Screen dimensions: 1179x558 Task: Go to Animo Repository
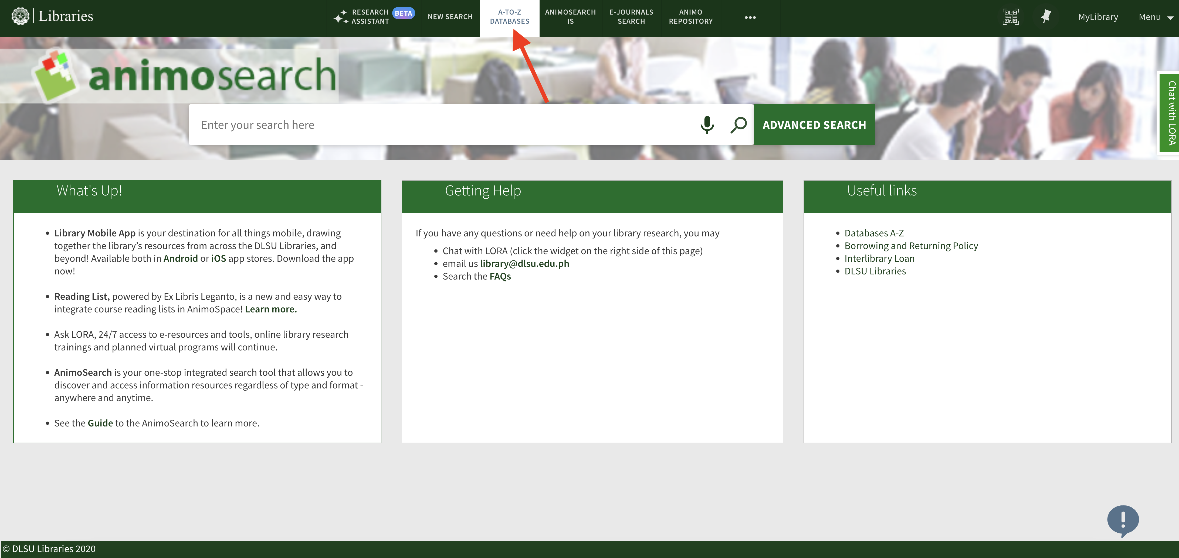coord(691,17)
